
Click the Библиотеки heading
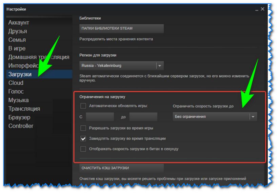[x=90, y=18]
